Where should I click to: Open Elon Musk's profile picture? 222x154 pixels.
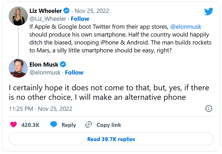coord(18,68)
